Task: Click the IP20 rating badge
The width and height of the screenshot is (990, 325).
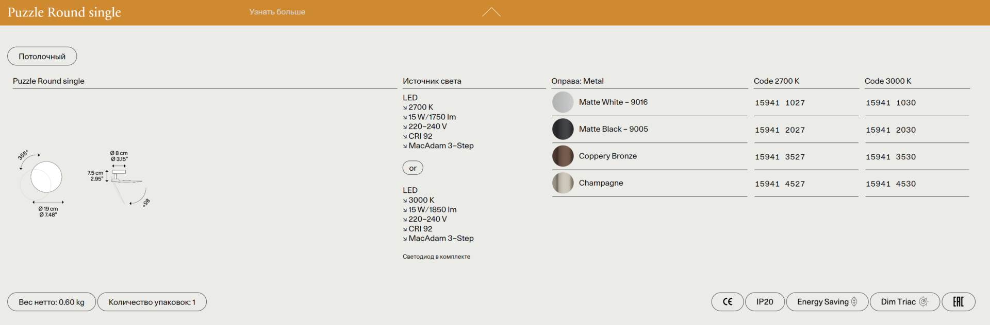Action: (x=764, y=302)
